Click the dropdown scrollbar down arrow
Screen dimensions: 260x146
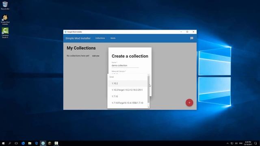[x=148, y=107]
